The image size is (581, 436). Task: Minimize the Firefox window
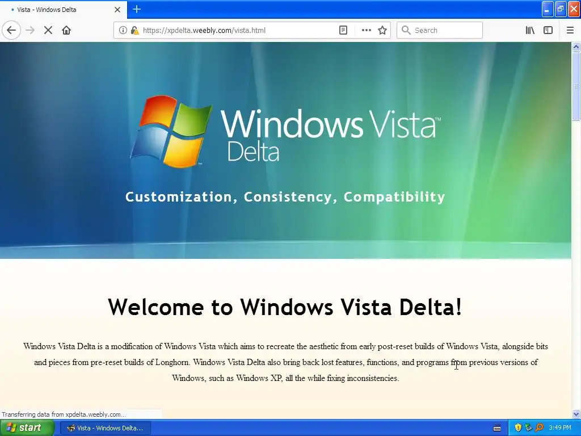click(548, 9)
